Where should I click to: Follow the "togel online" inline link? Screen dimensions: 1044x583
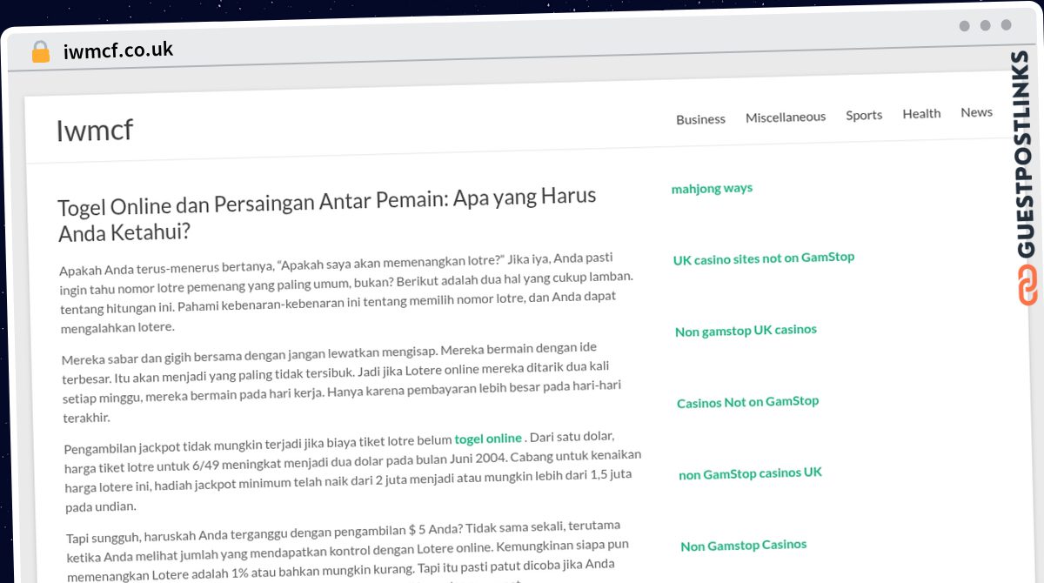(488, 439)
